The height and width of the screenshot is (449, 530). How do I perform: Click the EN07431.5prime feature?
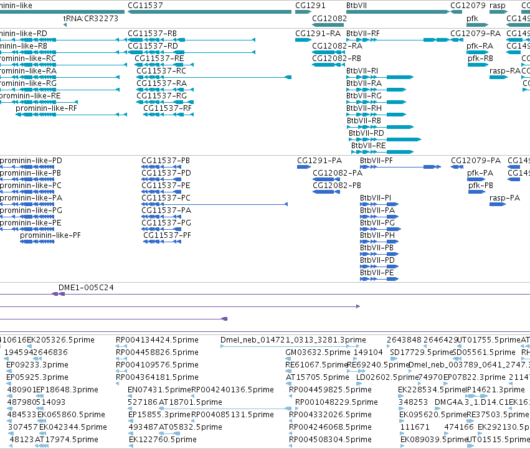(159, 390)
